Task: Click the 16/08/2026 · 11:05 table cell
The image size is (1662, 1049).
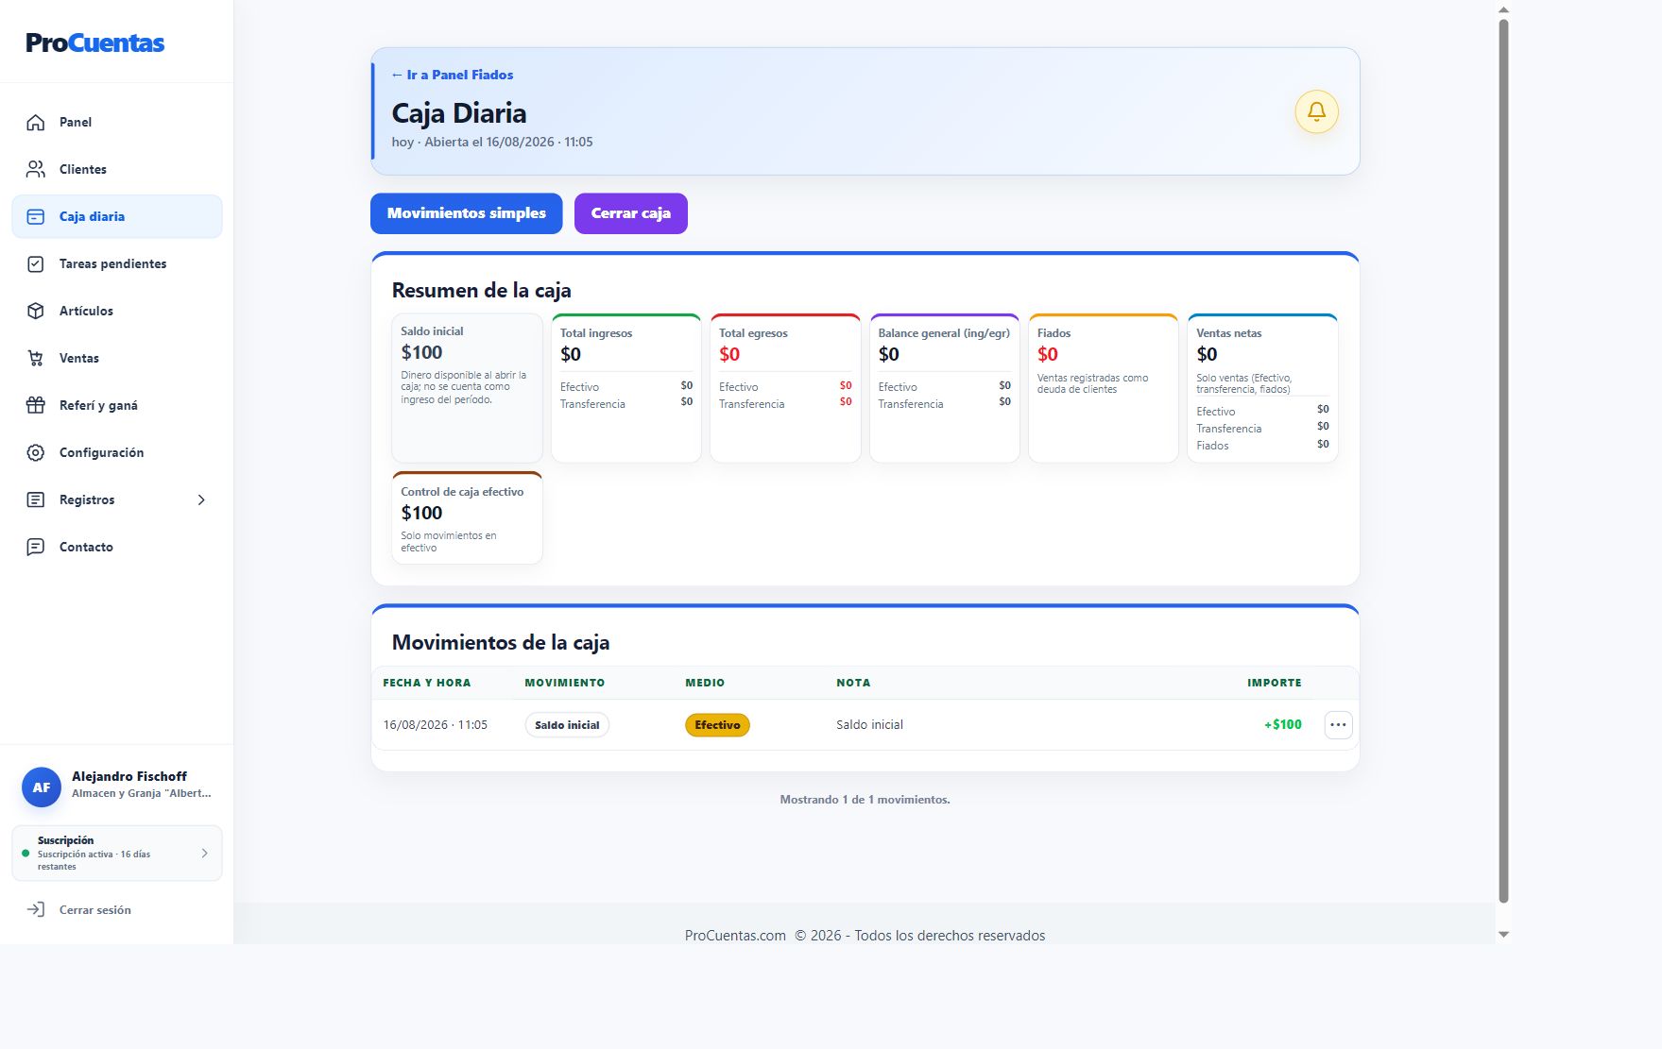Action: pyautogui.click(x=435, y=724)
